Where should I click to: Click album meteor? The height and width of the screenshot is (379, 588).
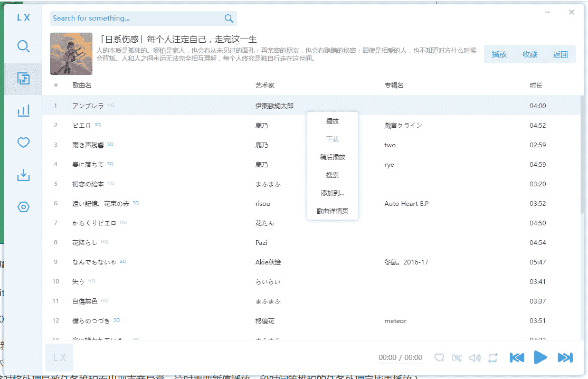(395, 321)
